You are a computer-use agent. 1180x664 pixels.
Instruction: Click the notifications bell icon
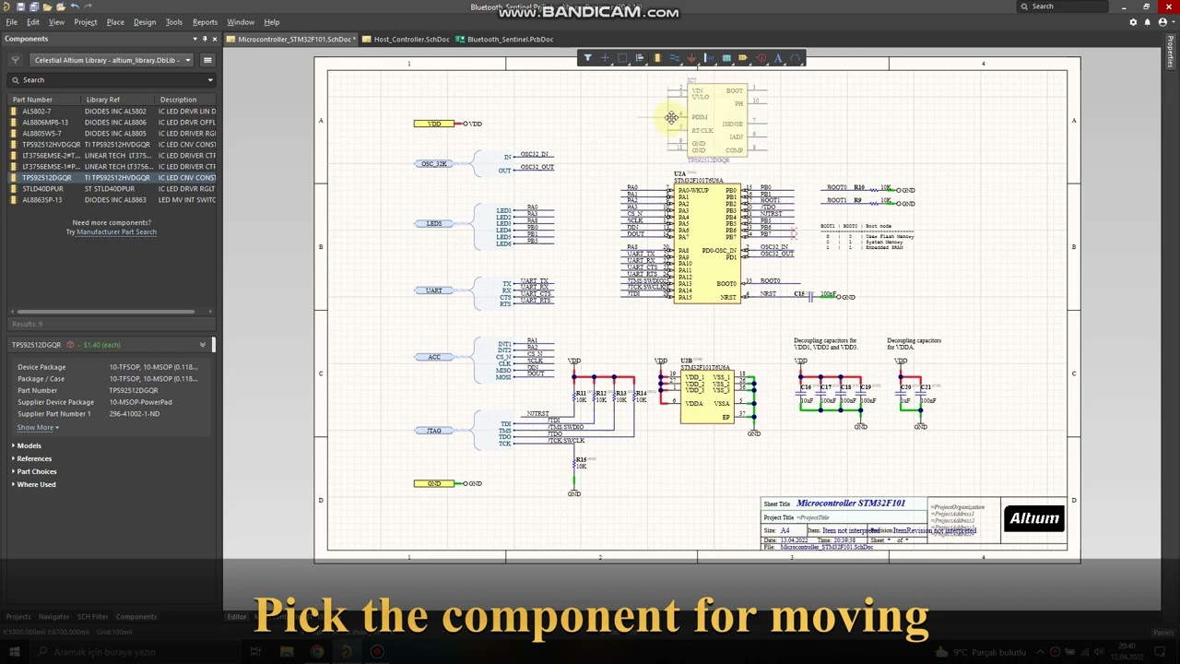pos(1146,22)
